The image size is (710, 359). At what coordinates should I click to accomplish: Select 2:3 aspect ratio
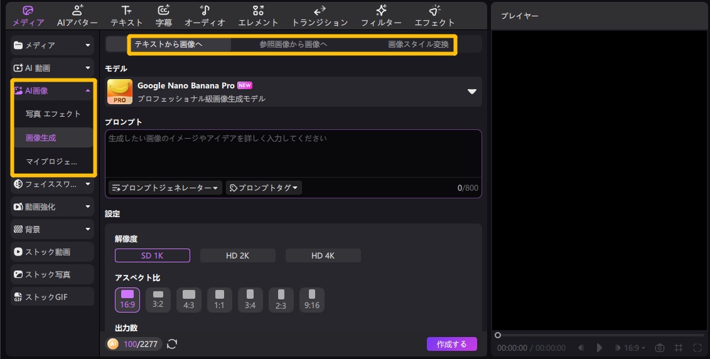pyautogui.click(x=281, y=300)
